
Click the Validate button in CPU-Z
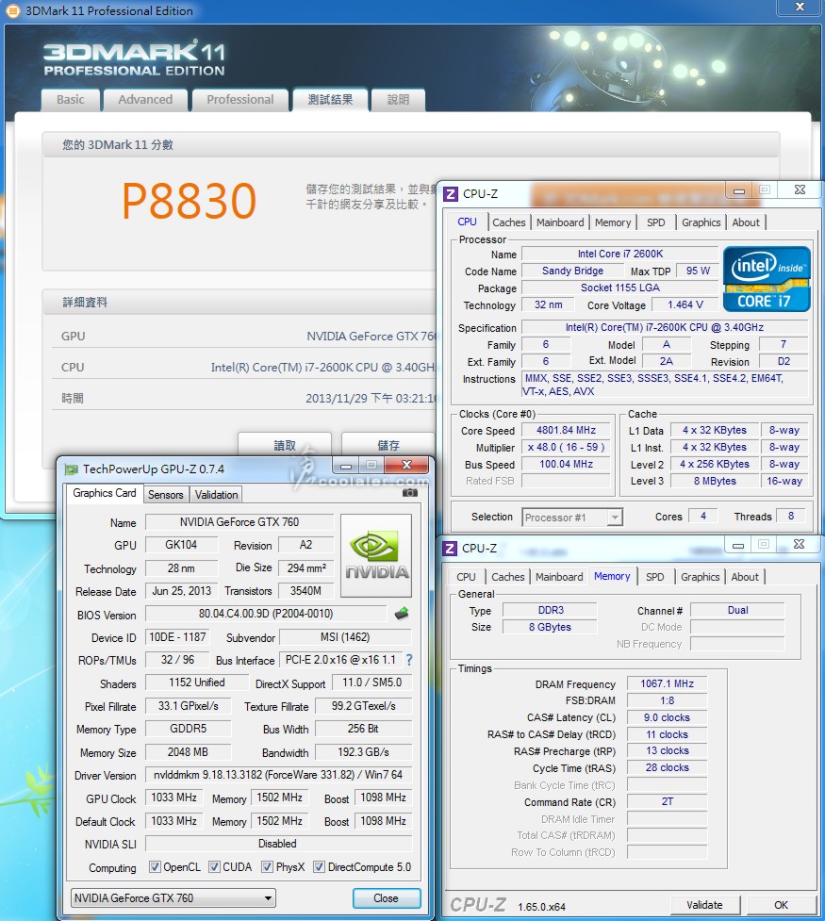[704, 905]
